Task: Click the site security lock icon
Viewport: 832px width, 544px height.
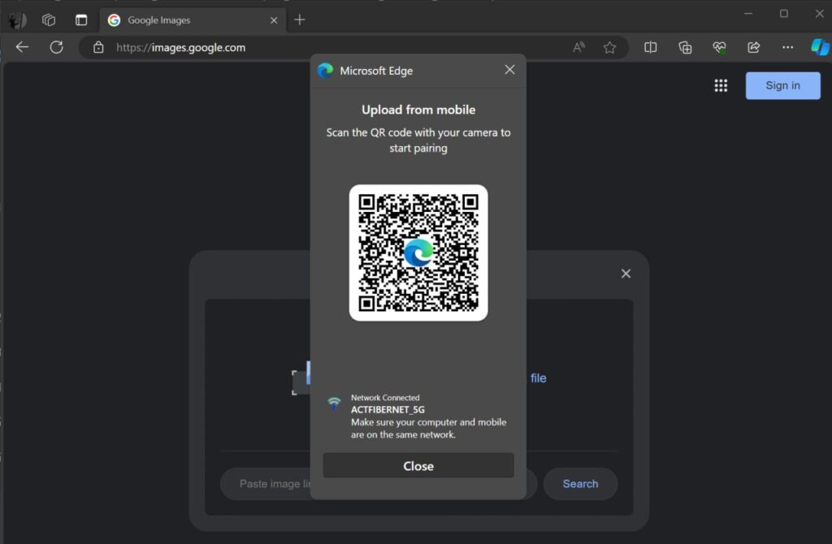Action: 98,47
